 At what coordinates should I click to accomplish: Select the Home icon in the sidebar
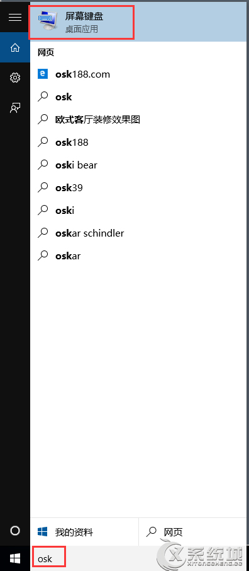coord(15,47)
